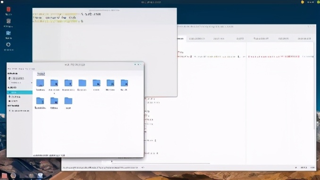Open the plain emblem-less folder in the top row
320x180 pixels.
[x=82, y=83]
